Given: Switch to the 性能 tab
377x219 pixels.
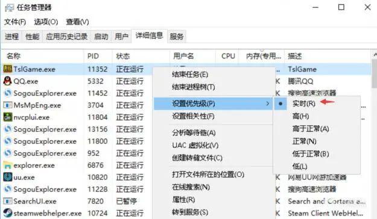Looking at the screenshot, I should (x=32, y=37).
